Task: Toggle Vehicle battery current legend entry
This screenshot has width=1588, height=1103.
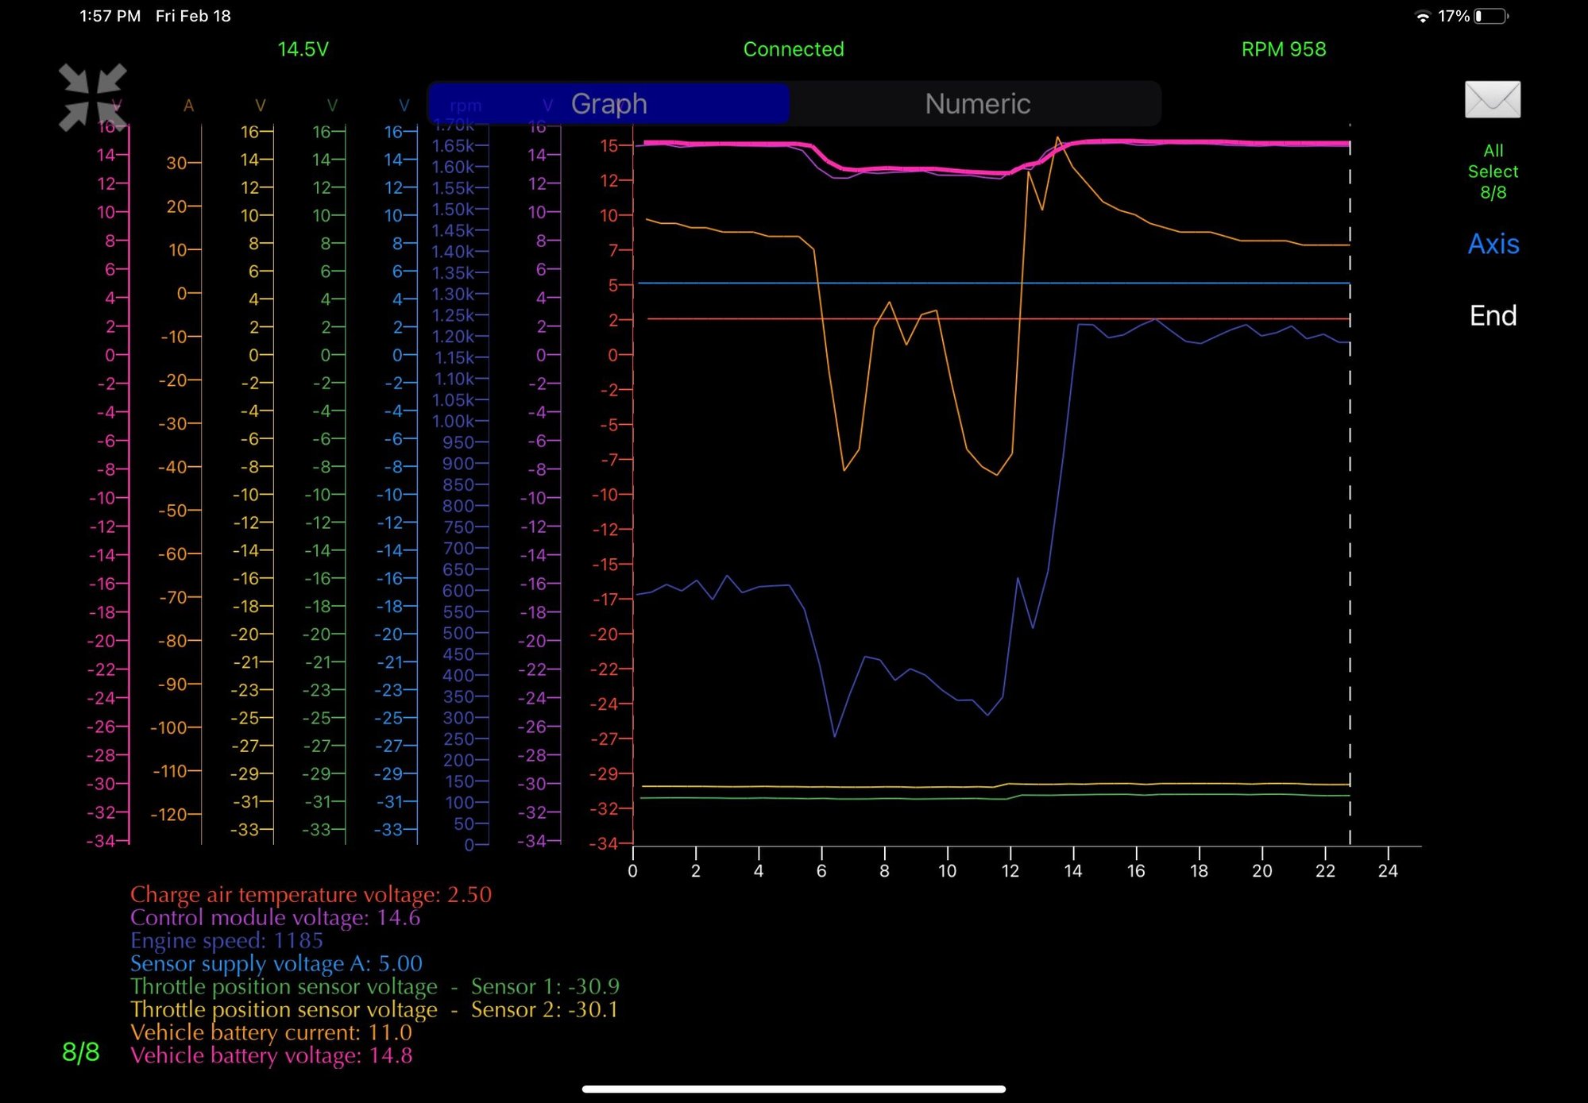Action: pos(271,1032)
